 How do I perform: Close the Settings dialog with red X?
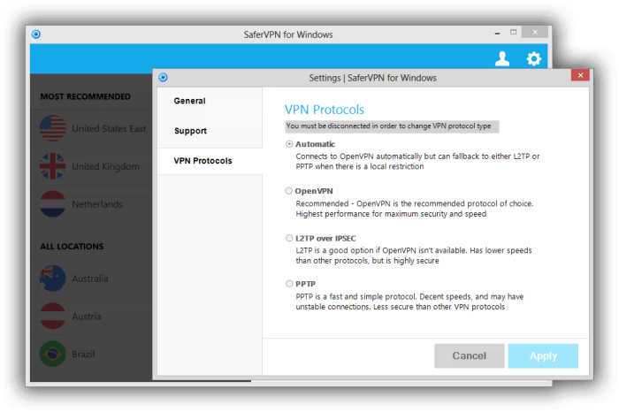pyautogui.click(x=580, y=75)
